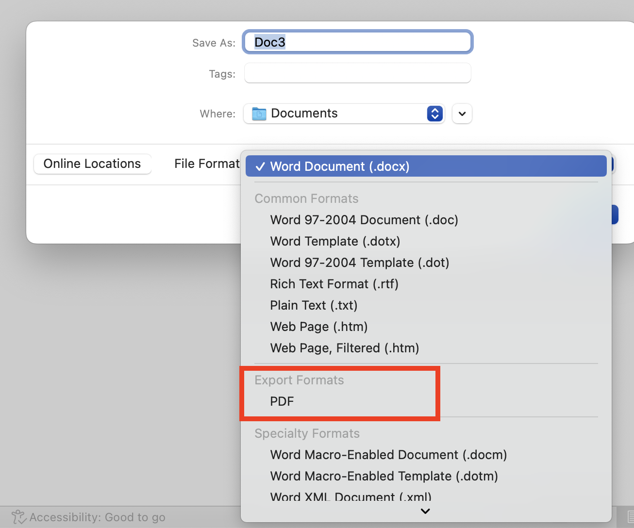Click the Documents folder icon

pos(259,114)
